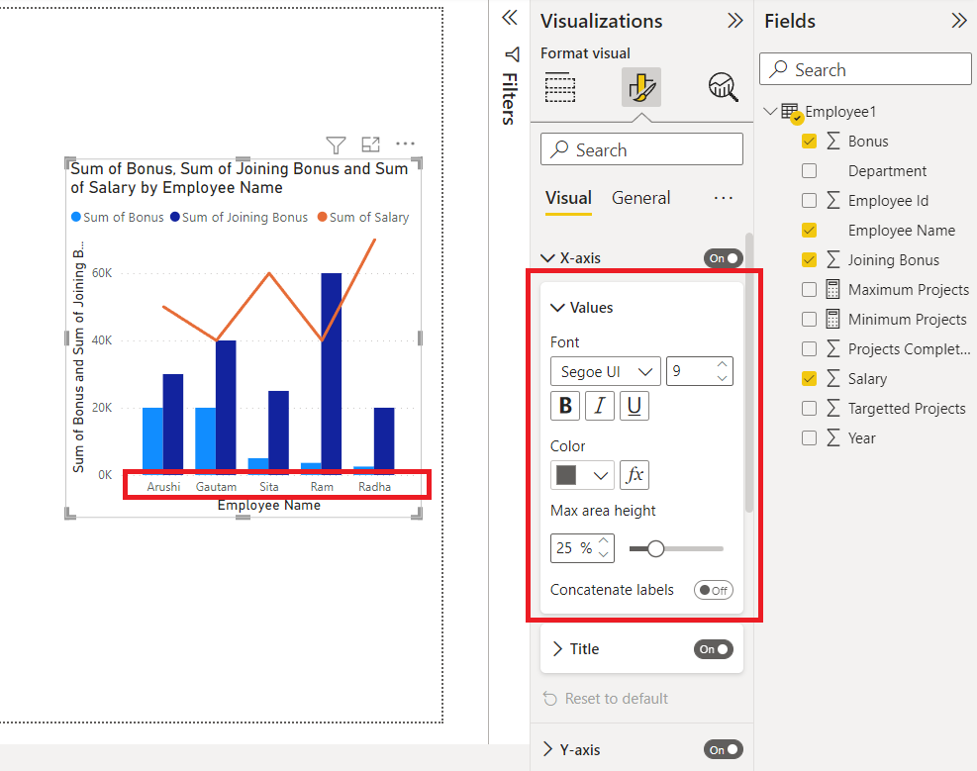Turn off the X-axis toggle
977x771 pixels.
pyautogui.click(x=723, y=258)
